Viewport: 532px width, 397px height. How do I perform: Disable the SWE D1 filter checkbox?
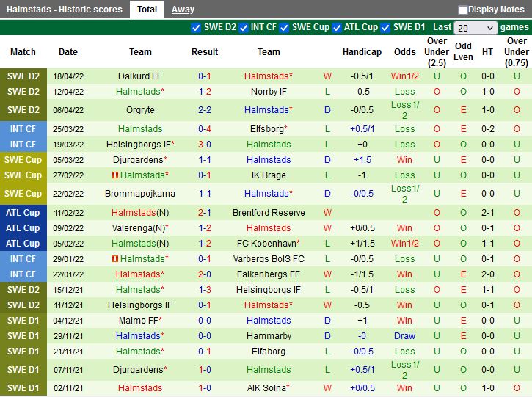385,28
